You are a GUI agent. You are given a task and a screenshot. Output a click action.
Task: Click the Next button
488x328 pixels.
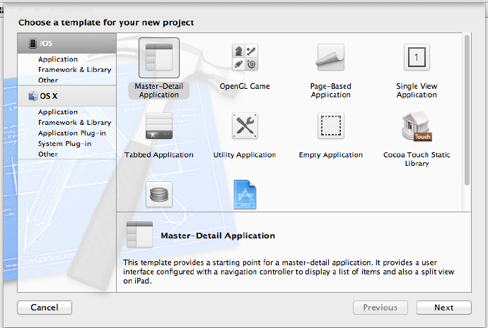[x=444, y=308]
